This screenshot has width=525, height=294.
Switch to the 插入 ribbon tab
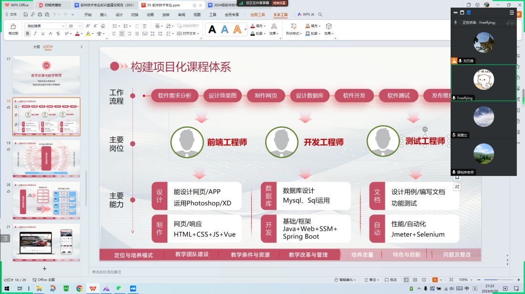[x=103, y=14]
